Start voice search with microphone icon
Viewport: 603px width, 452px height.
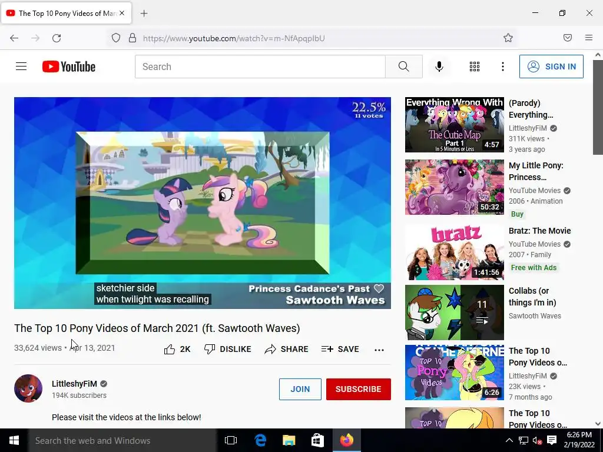click(439, 67)
